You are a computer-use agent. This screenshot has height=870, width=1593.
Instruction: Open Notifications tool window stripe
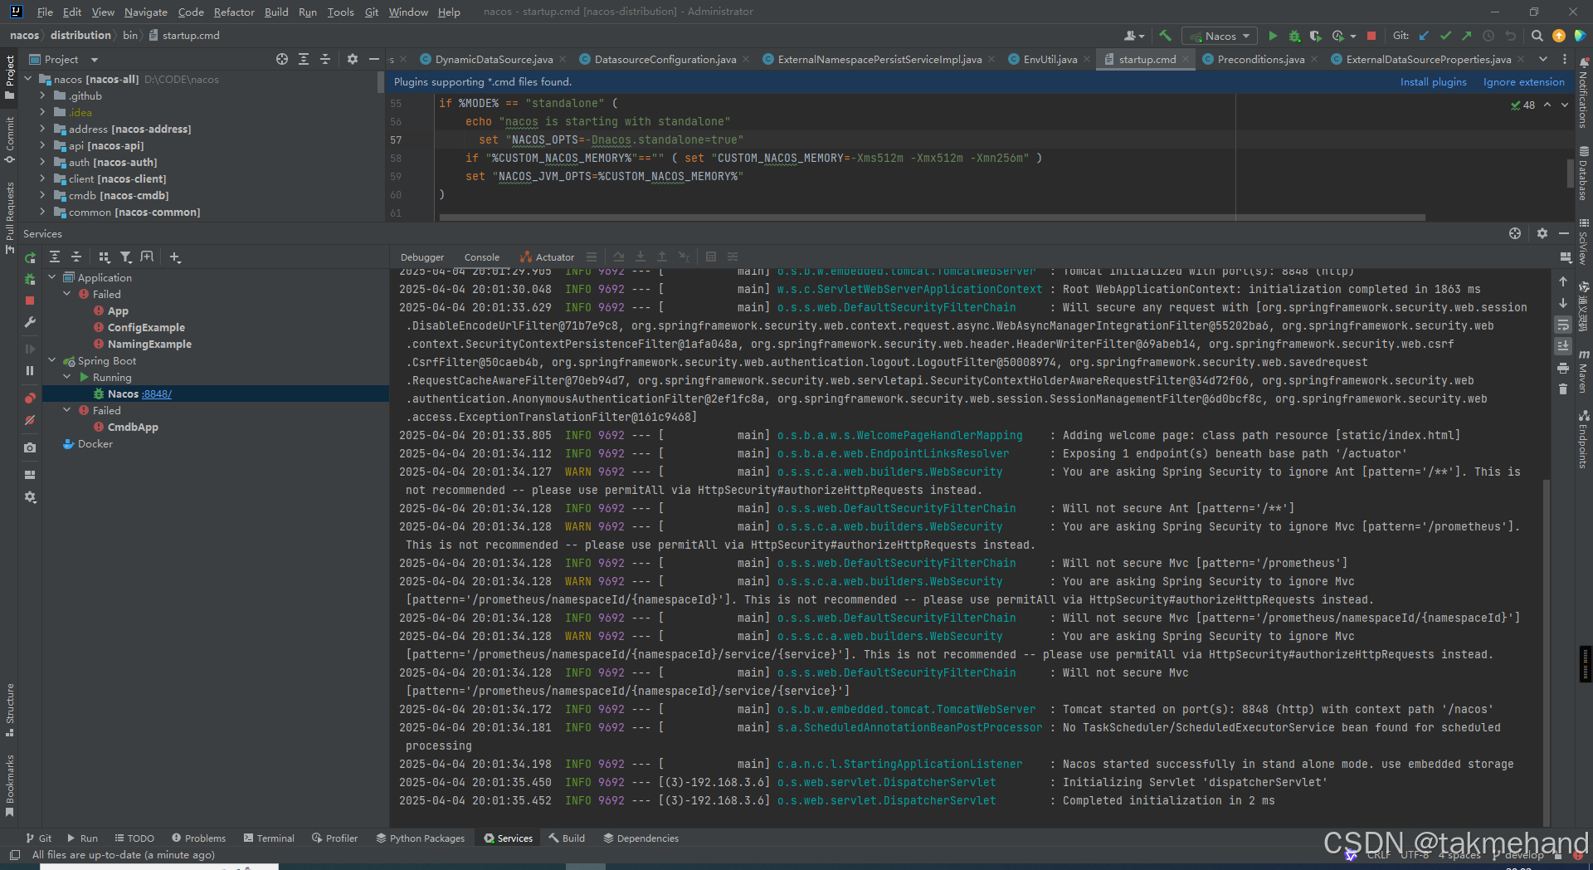point(1584,93)
